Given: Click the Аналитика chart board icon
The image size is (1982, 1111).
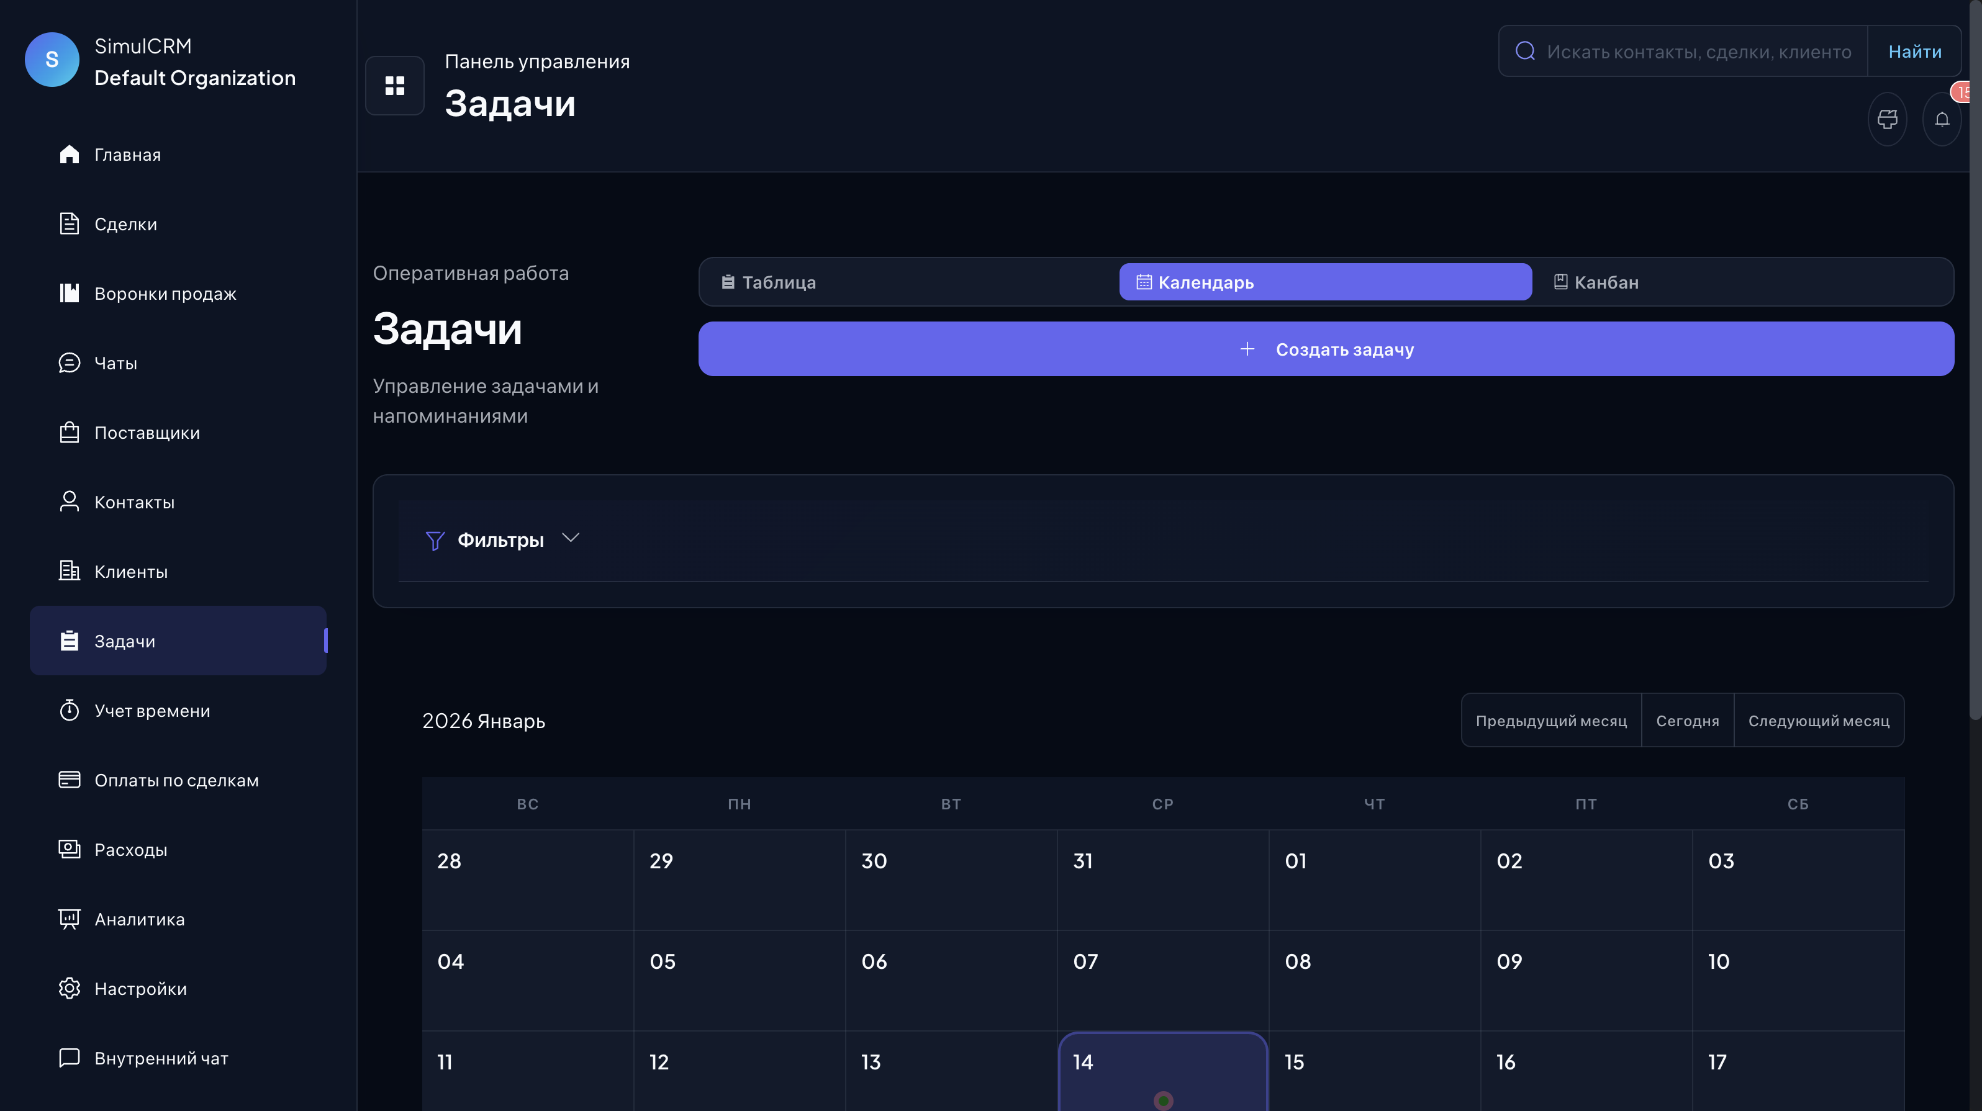Looking at the screenshot, I should [70, 920].
